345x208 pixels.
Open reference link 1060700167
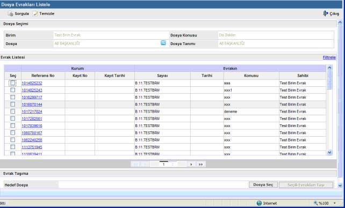(32, 133)
